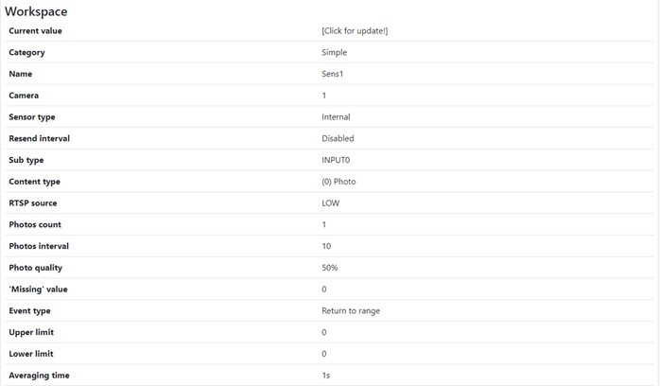Click the 'INPUT0' sub type value

click(x=336, y=160)
